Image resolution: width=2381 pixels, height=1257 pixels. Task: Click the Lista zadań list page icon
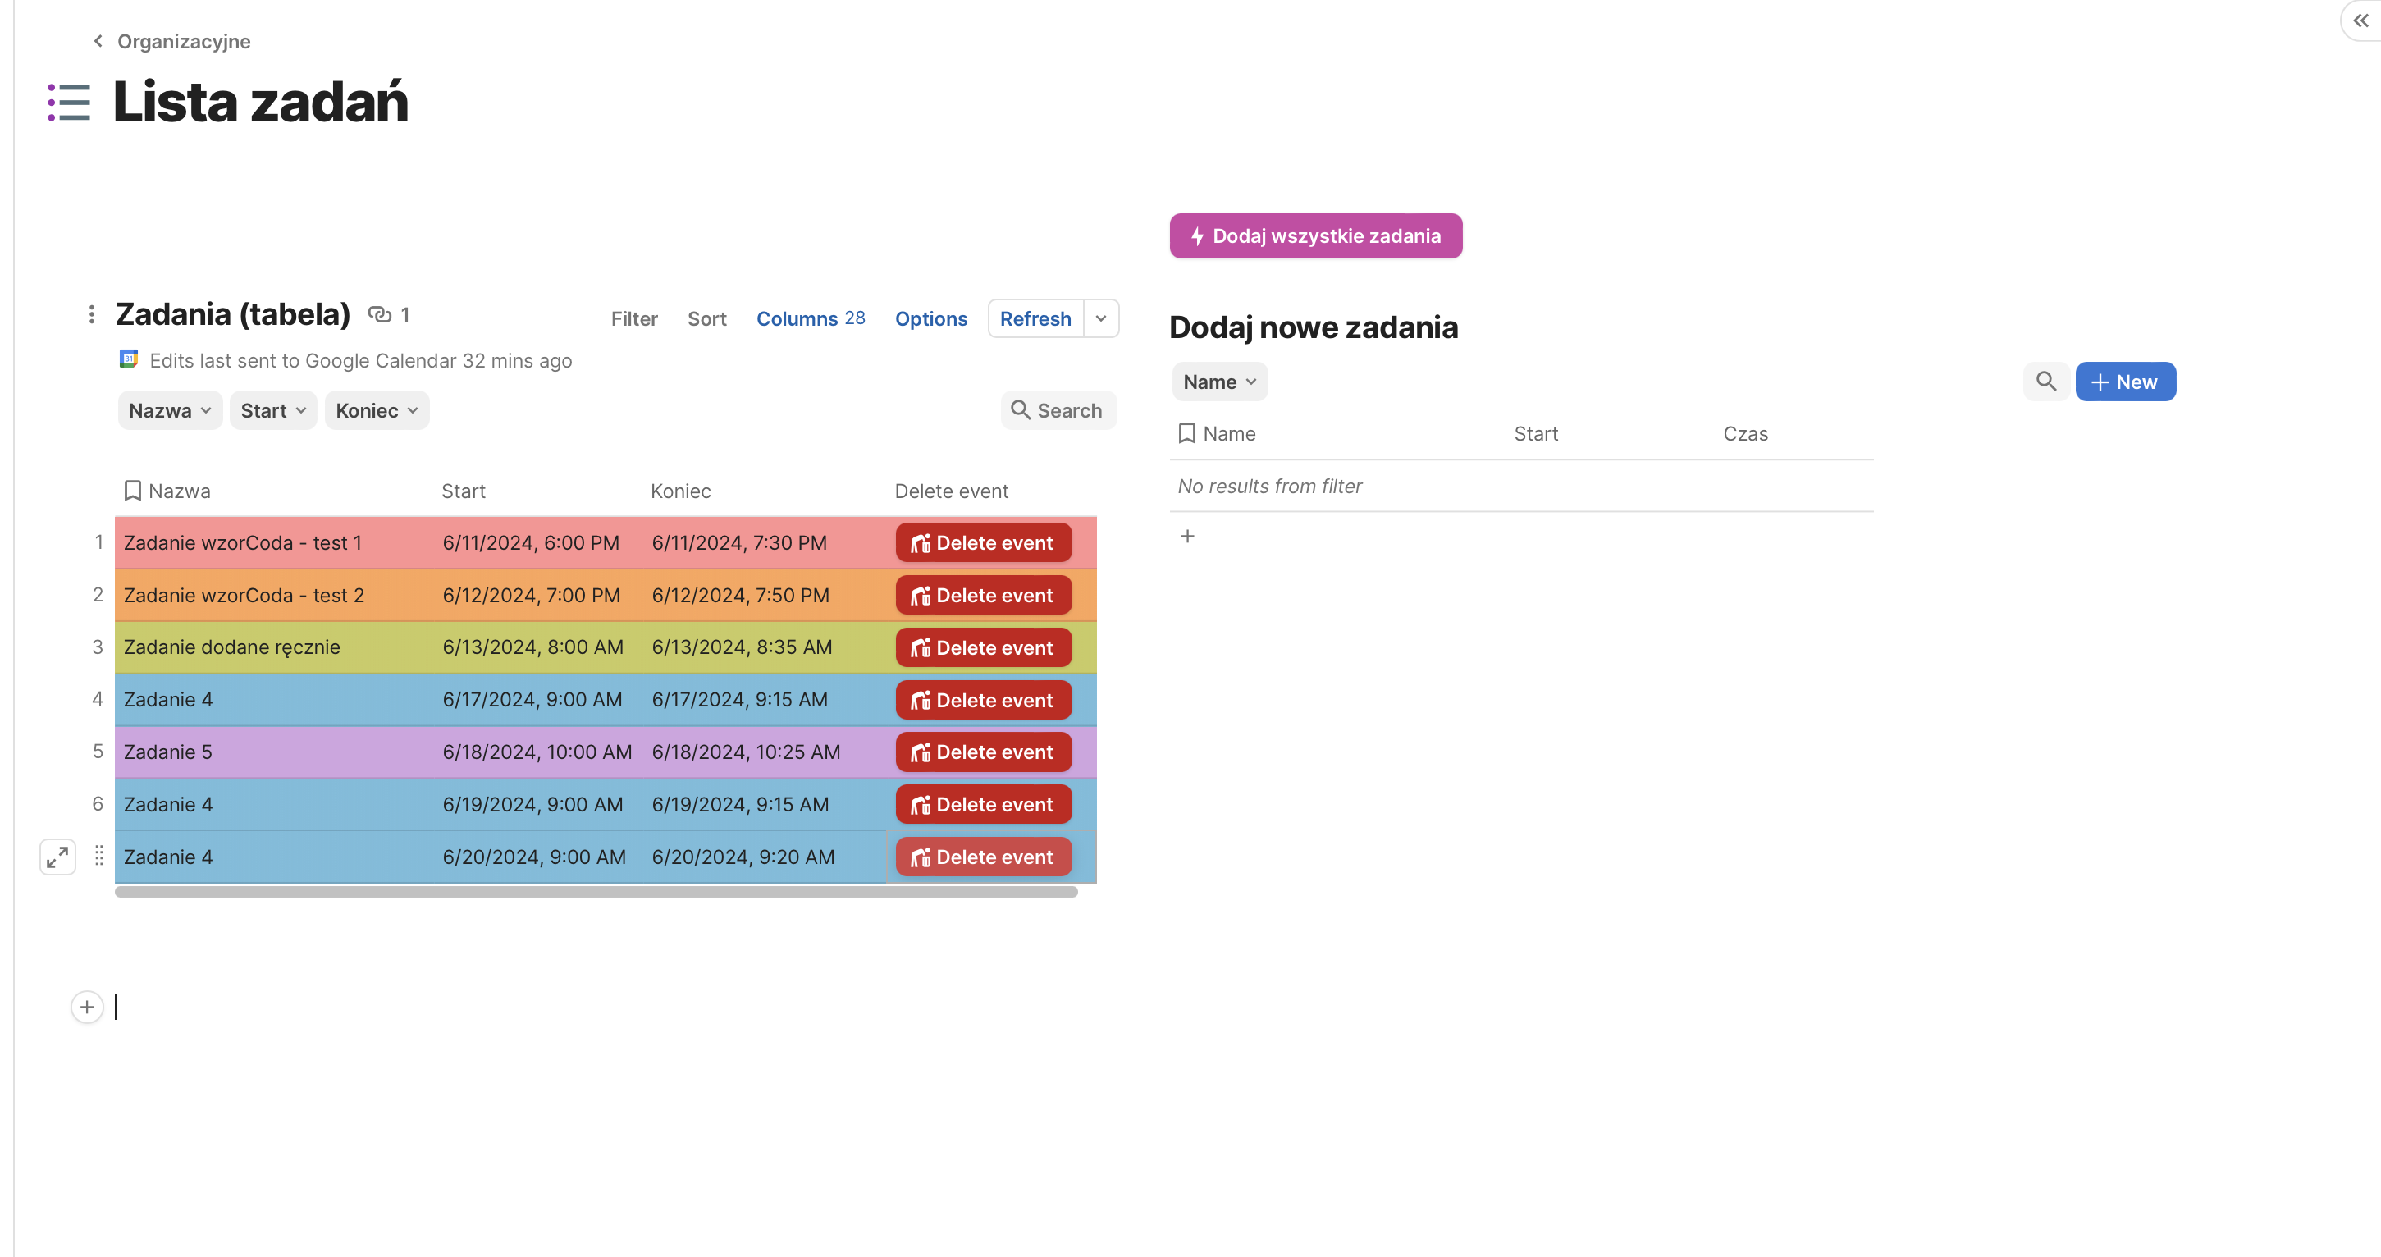coord(68,103)
